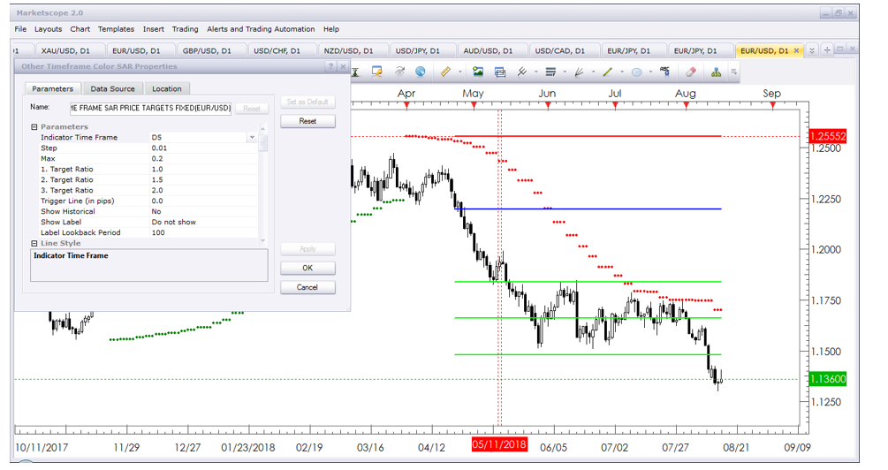Select the ABC text label tool

pos(664,72)
